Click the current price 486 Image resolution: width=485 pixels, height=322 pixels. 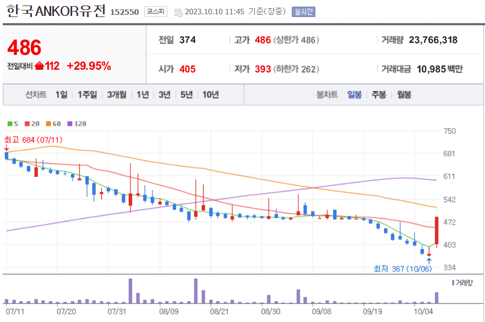tap(24, 48)
